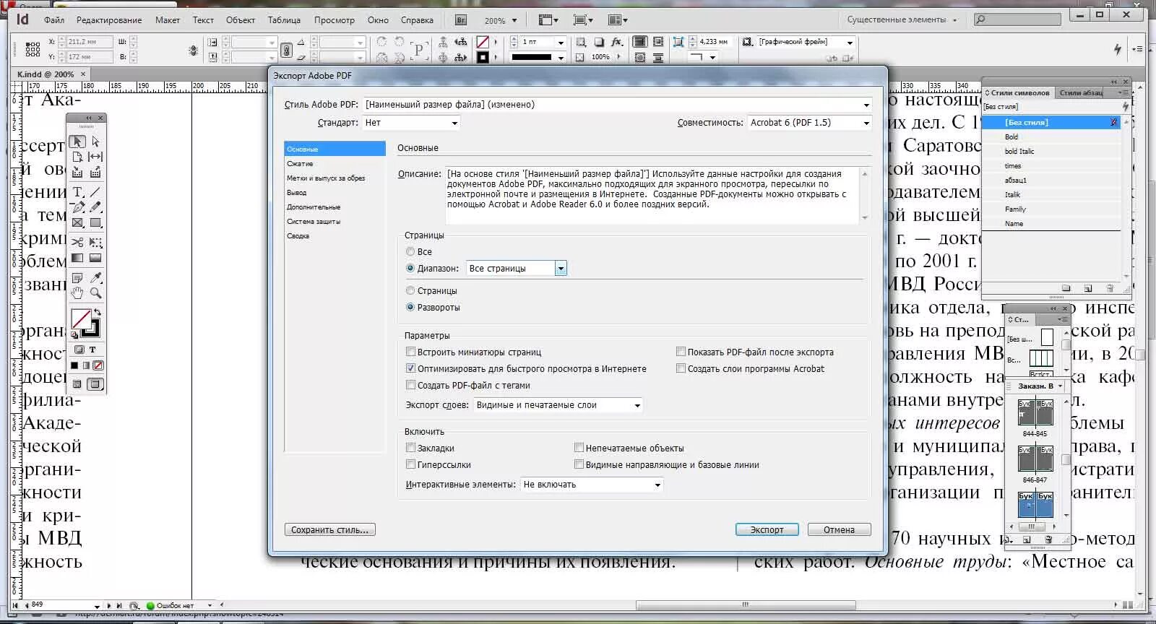Select the Gradient Feather tool
The image size is (1156, 624).
coord(95,258)
